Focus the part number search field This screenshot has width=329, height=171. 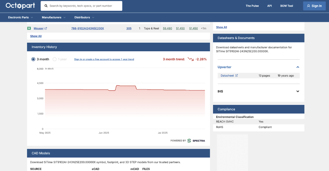pyautogui.click(x=81, y=6)
